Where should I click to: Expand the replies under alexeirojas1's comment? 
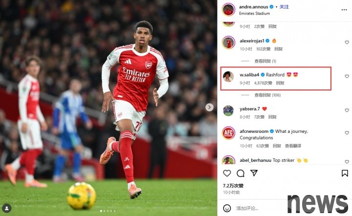(263, 61)
